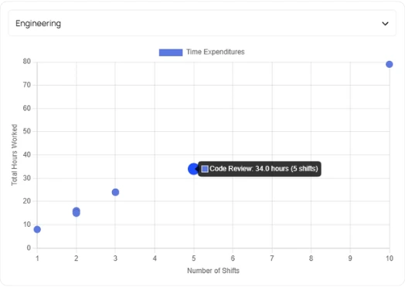Click the Time Expenditures legend label
The width and height of the screenshot is (405, 287).
[216, 52]
